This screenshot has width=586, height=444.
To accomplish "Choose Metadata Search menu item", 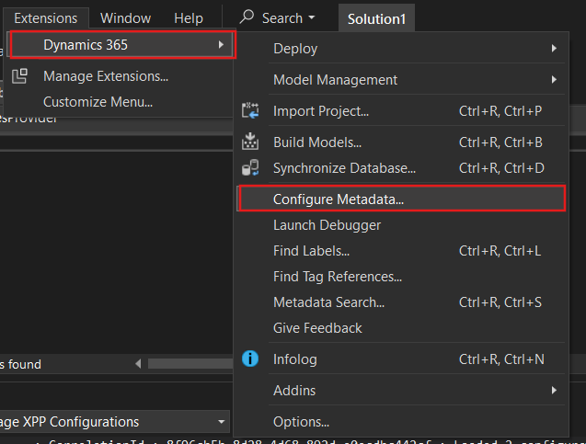I will [x=401, y=302].
